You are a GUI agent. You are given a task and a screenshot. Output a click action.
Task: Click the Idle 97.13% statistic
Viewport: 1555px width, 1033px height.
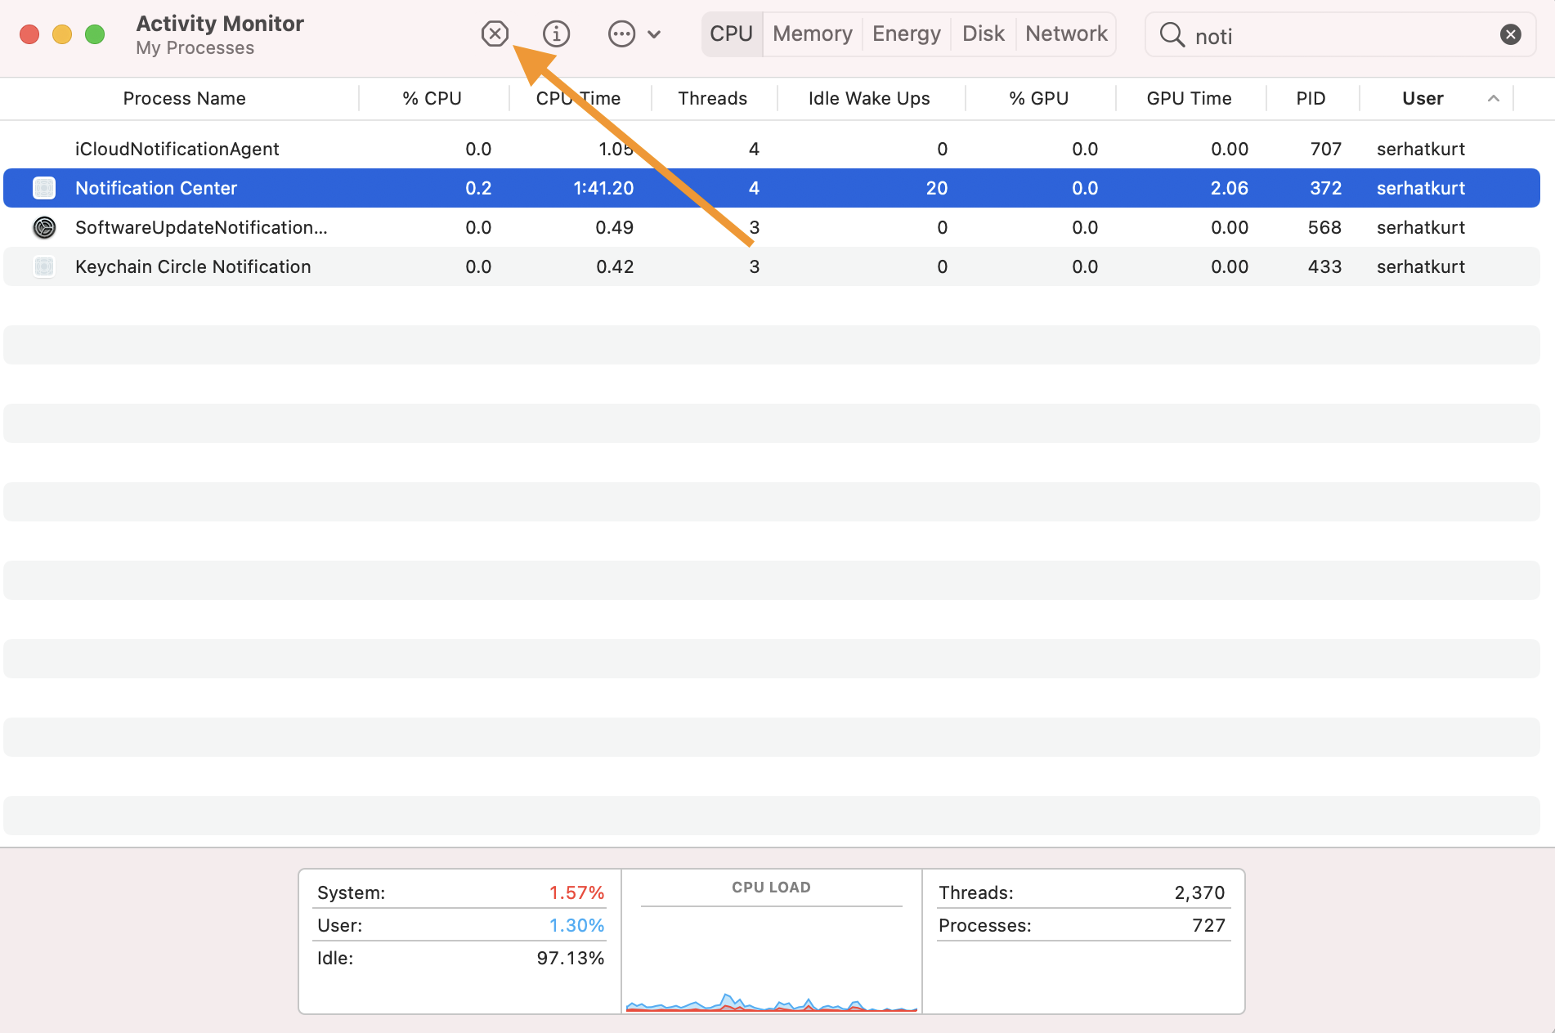pyautogui.click(x=460, y=958)
